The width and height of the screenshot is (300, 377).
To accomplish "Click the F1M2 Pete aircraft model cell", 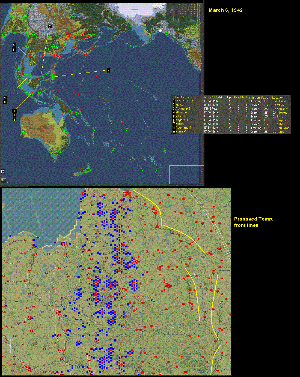I will click(x=210, y=108).
